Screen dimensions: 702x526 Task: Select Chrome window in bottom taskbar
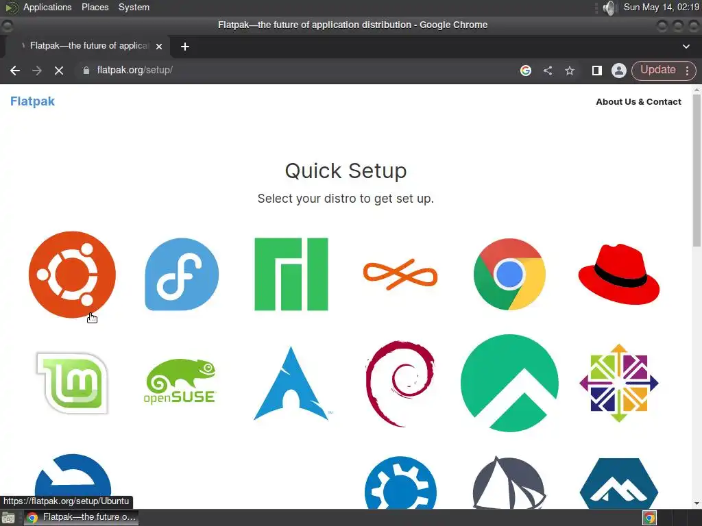pos(82,517)
